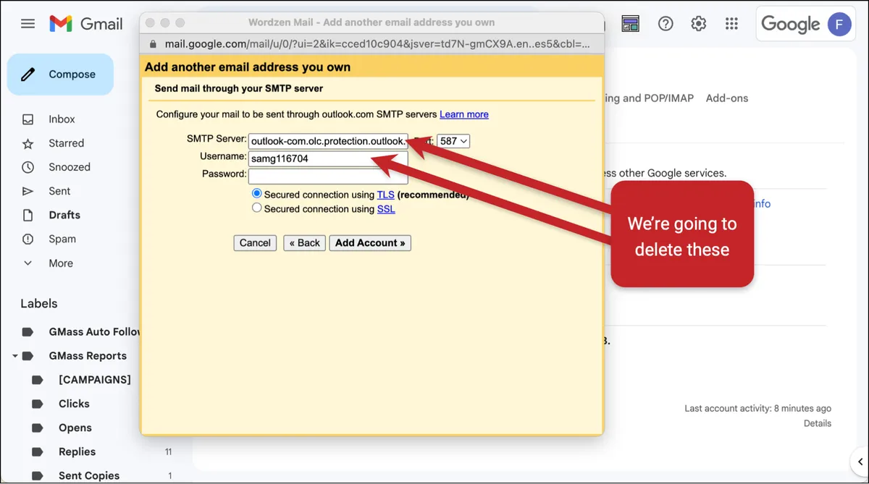Open the Port 587 dropdown
Screen dimensions: 869x484
pyautogui.click(x=453, y=141)
